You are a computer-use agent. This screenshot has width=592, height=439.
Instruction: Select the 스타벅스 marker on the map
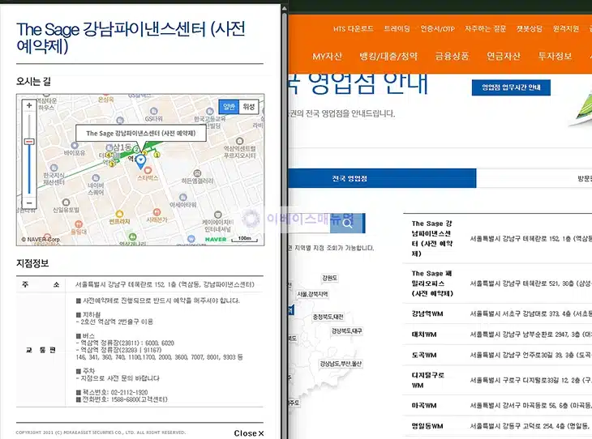pyautogui.click(x=148, y=170)
